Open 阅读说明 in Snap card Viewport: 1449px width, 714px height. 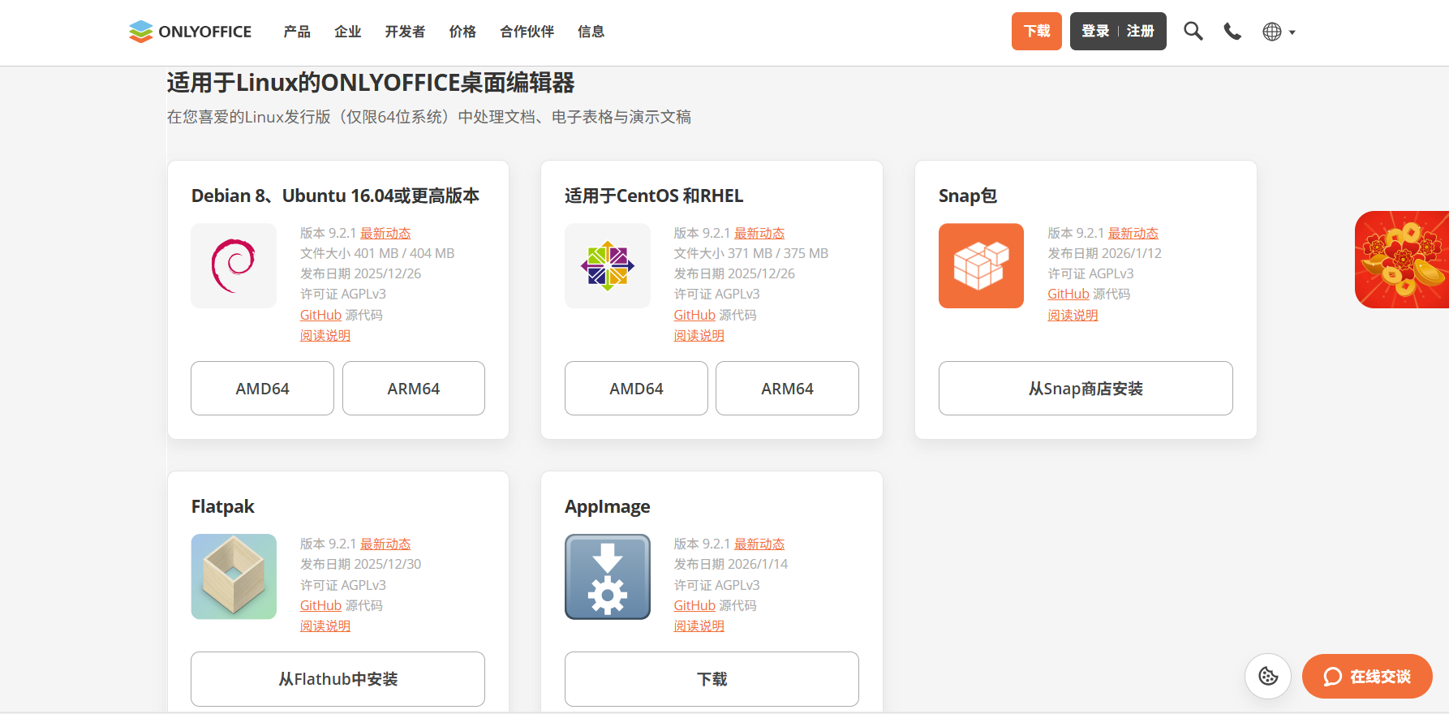[1073, 315]
